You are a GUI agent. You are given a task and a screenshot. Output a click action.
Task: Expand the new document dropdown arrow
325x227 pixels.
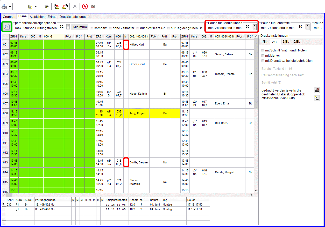[36, 6]
